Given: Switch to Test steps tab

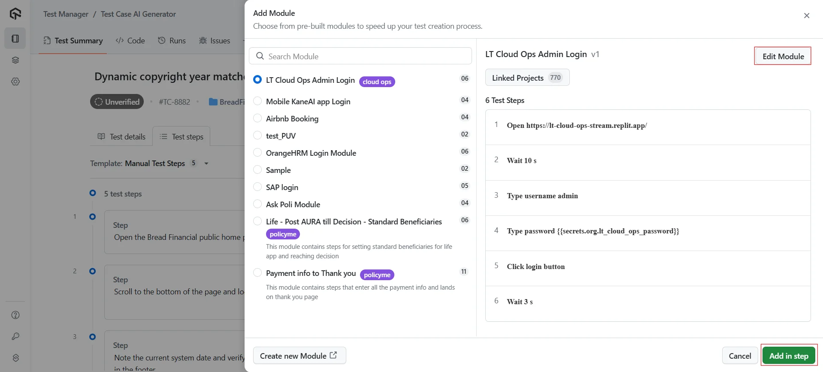Looking at the screenshot, I should (182, 136).
